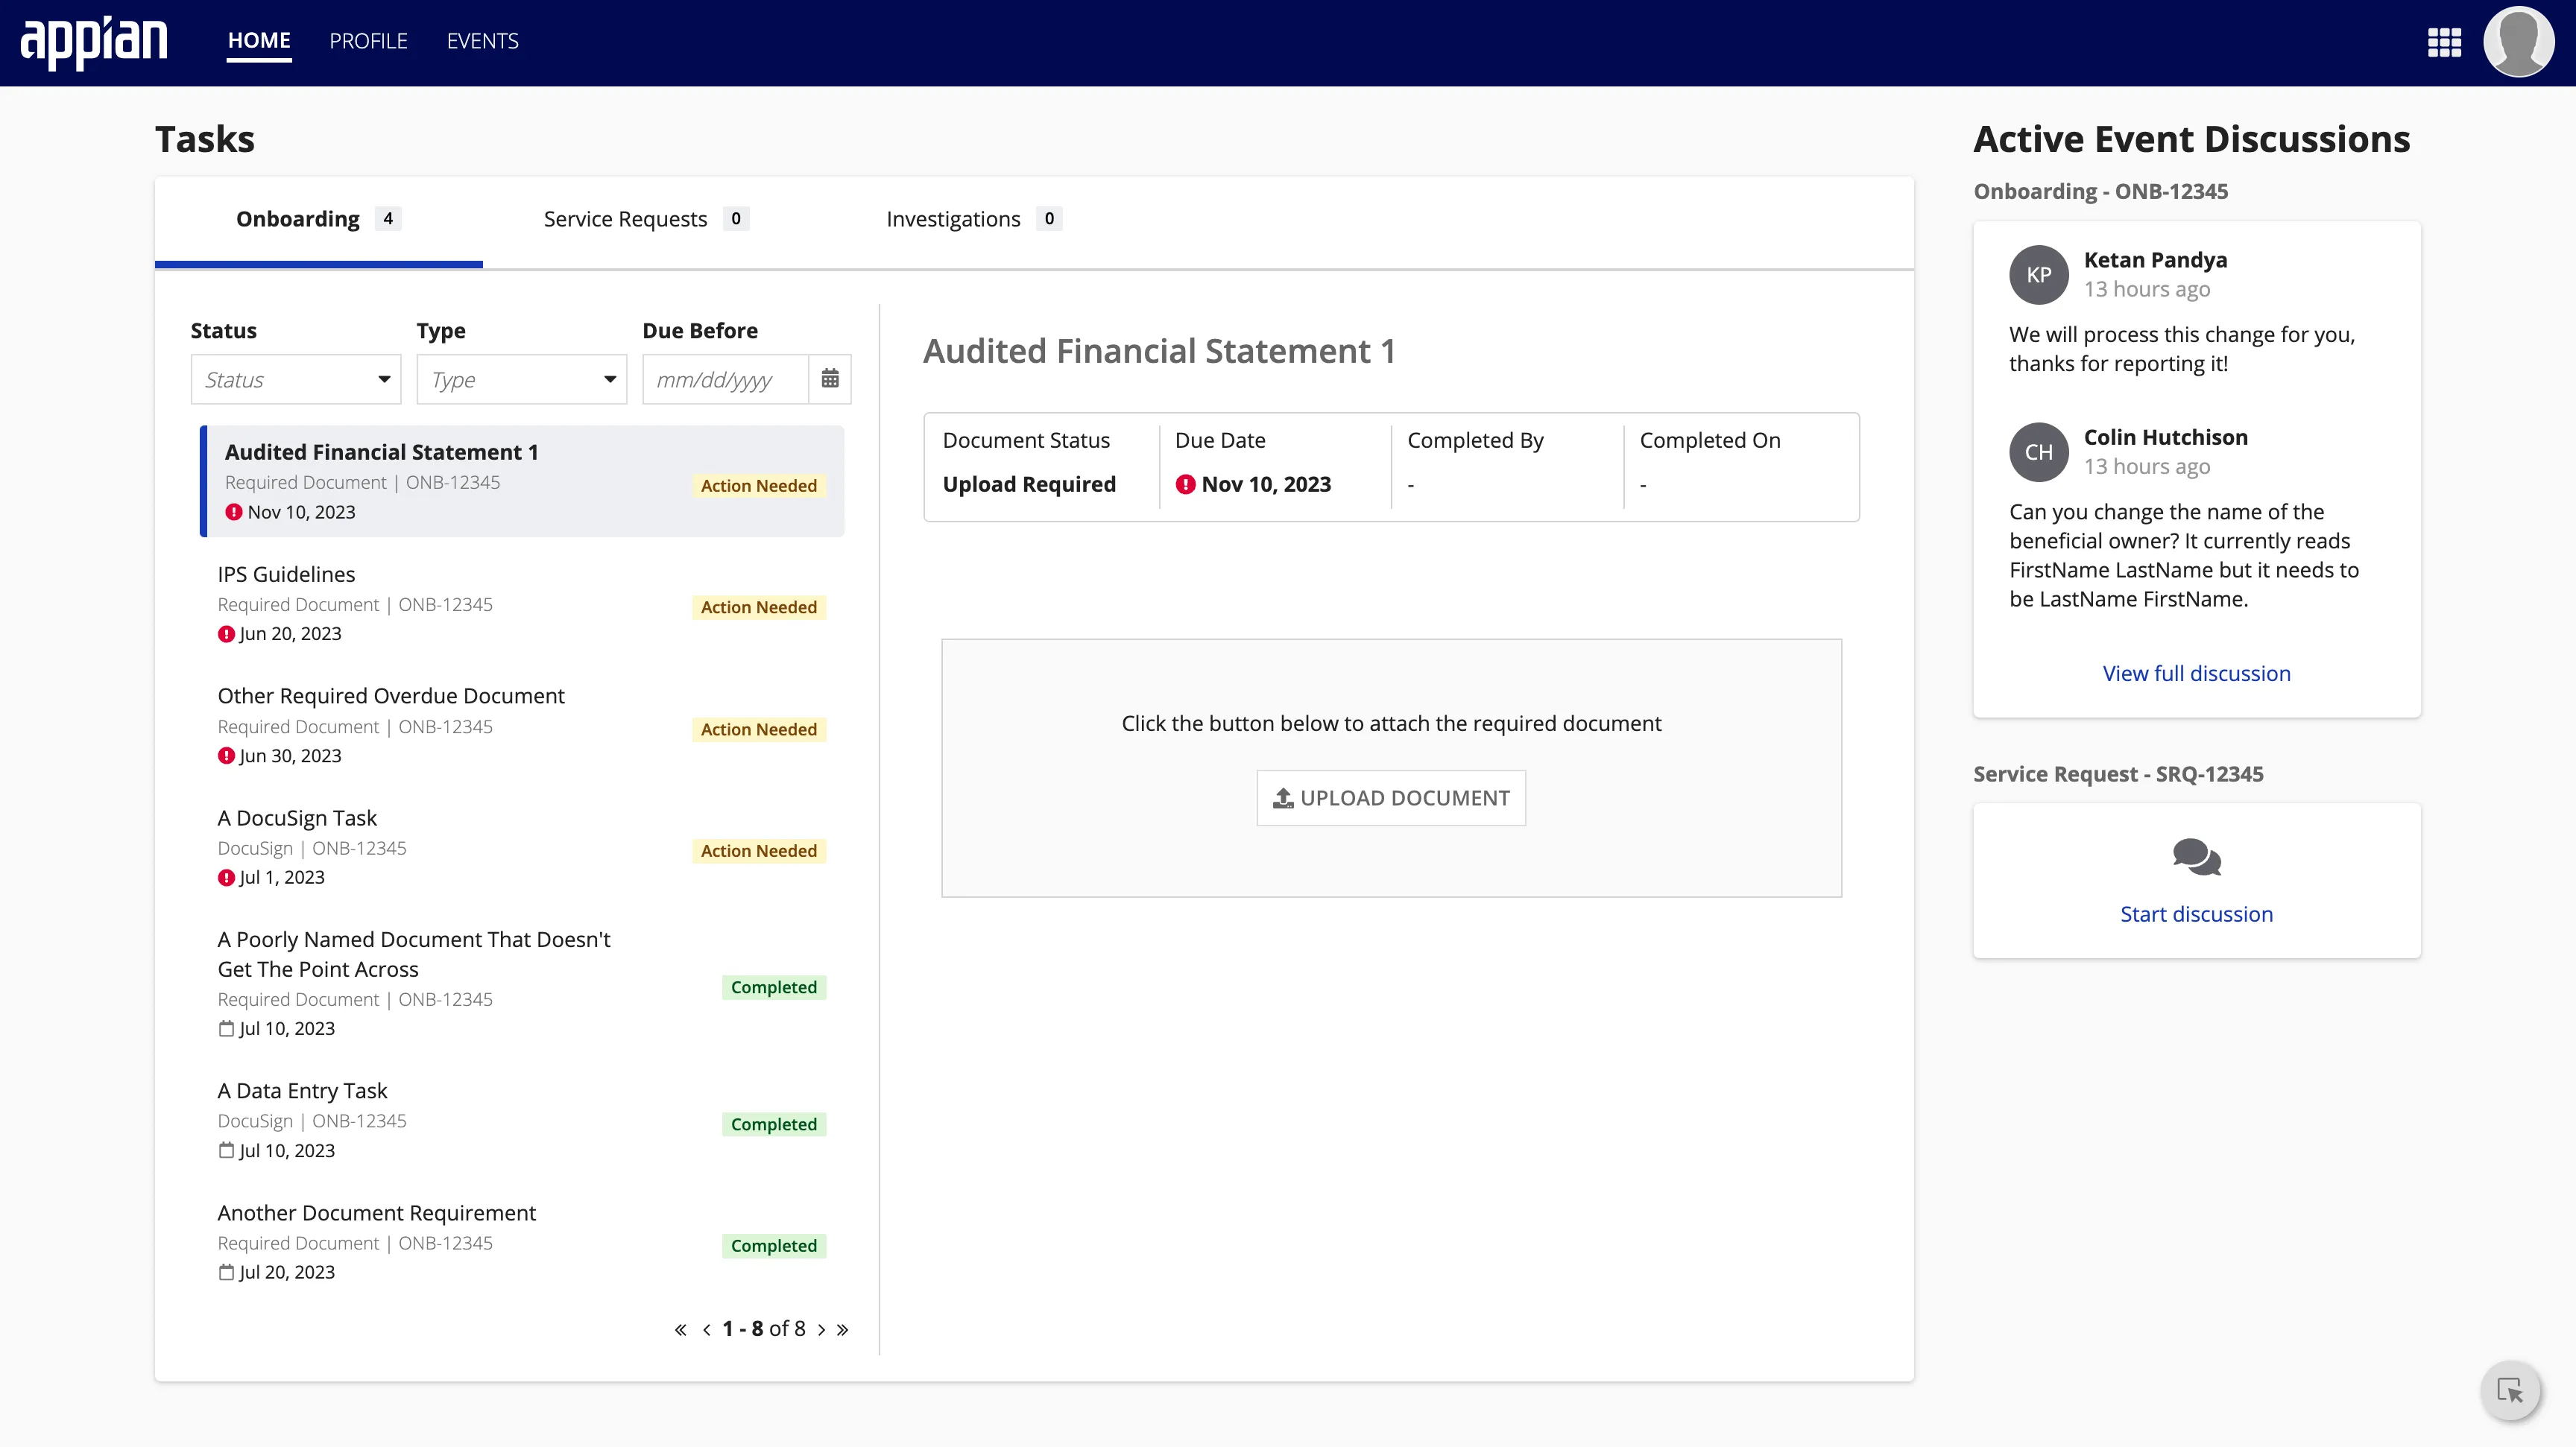
Task: Click the Start discussion link
Action: [x=2196, y=914]
